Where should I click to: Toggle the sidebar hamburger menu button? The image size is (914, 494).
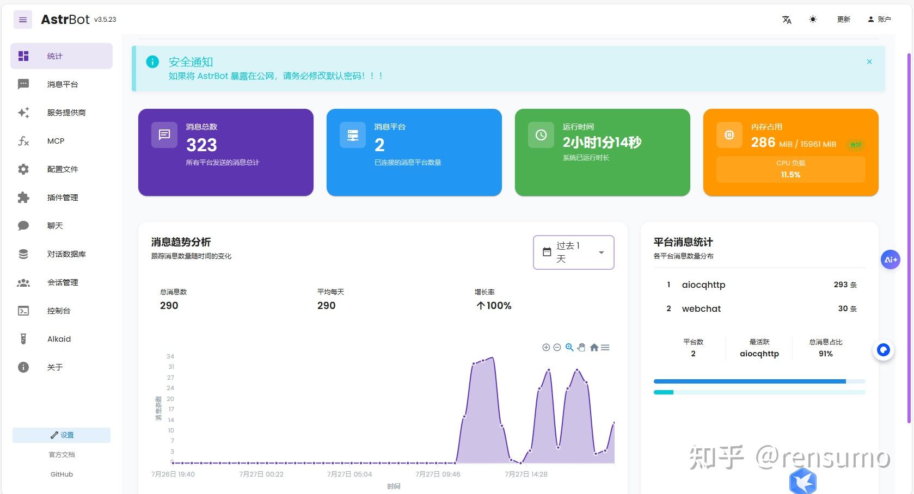(x=23, y=20)
